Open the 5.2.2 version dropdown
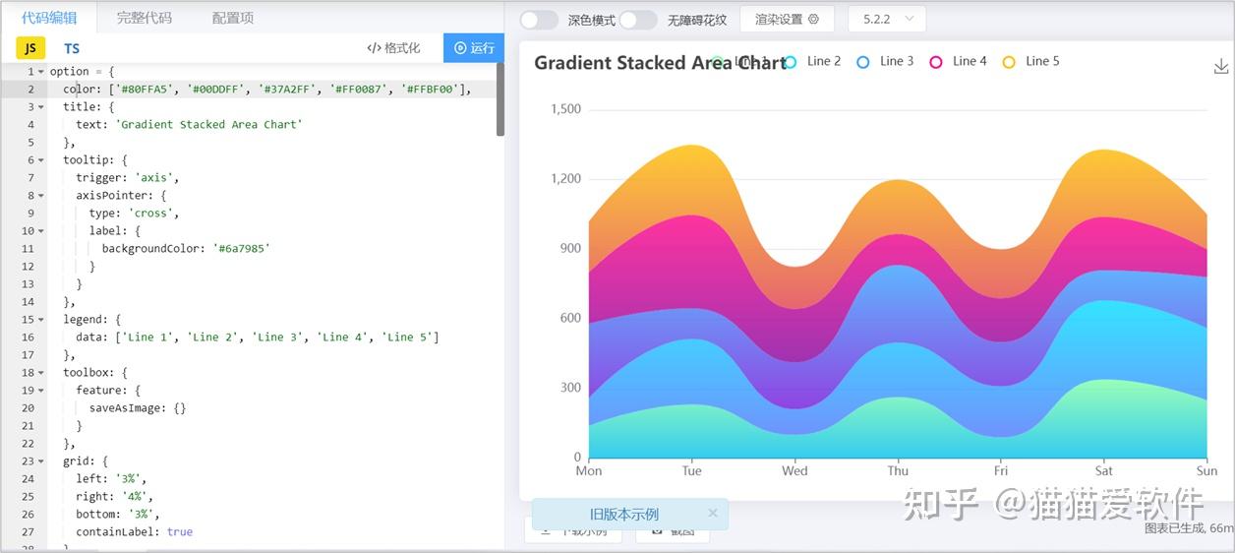Viewport: 1235px width, 553px height. tap(887, 19)
